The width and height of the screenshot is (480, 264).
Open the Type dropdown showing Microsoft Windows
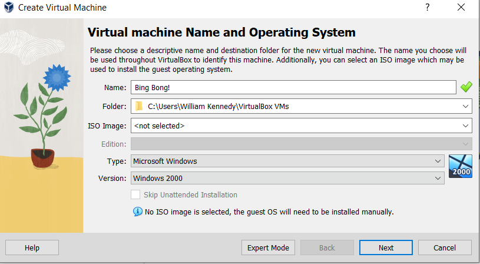coord(287,161)
